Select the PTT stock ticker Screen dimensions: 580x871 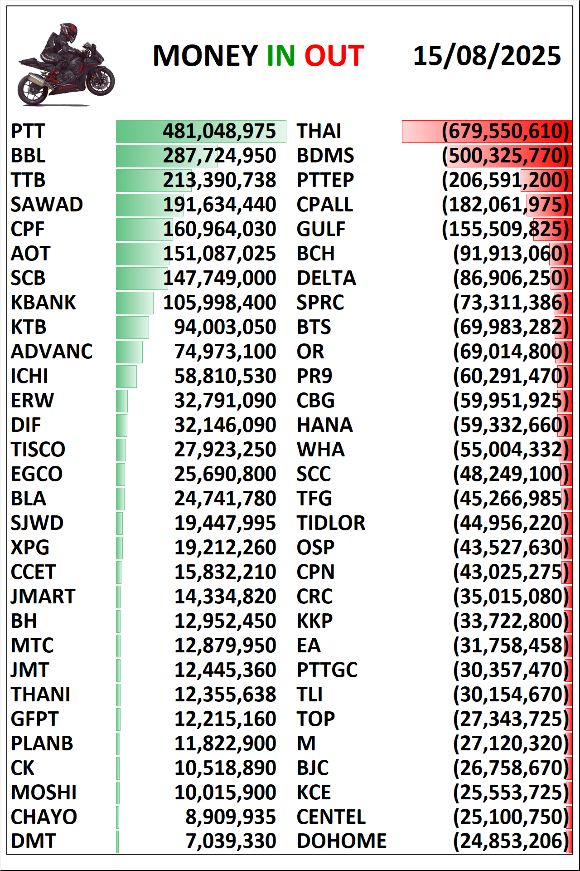[28, 131]
